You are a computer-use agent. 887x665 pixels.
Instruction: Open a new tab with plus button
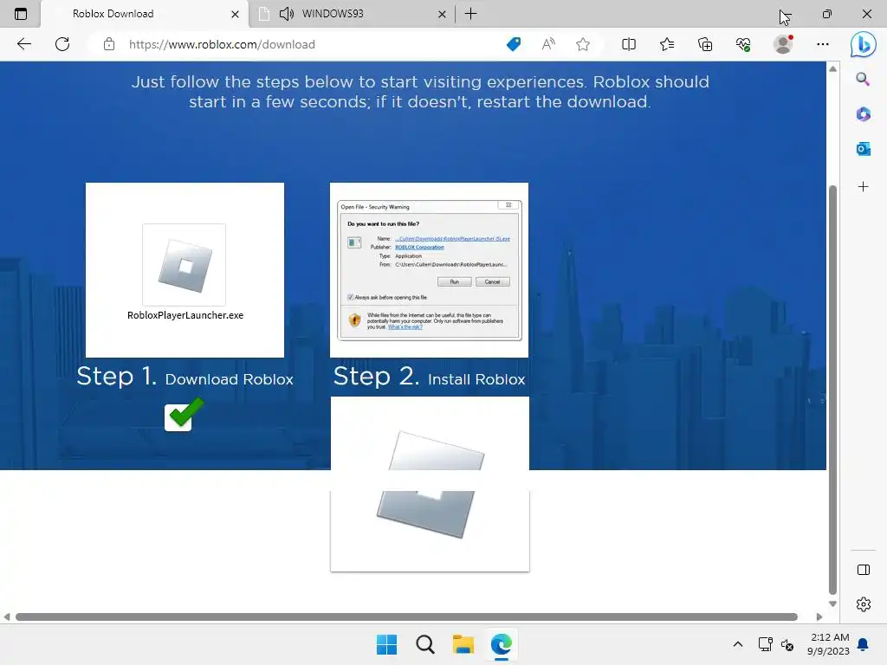click(470, 14)
